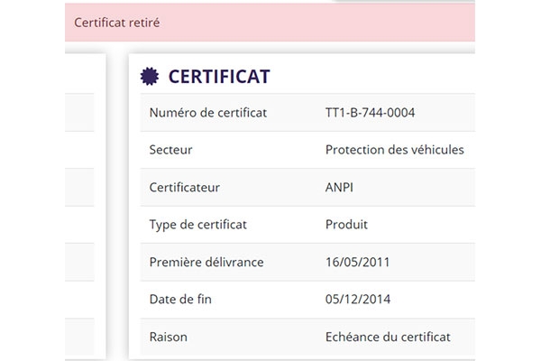Select certificate number 'TT1-B-744-0004'

pos(370,113)
